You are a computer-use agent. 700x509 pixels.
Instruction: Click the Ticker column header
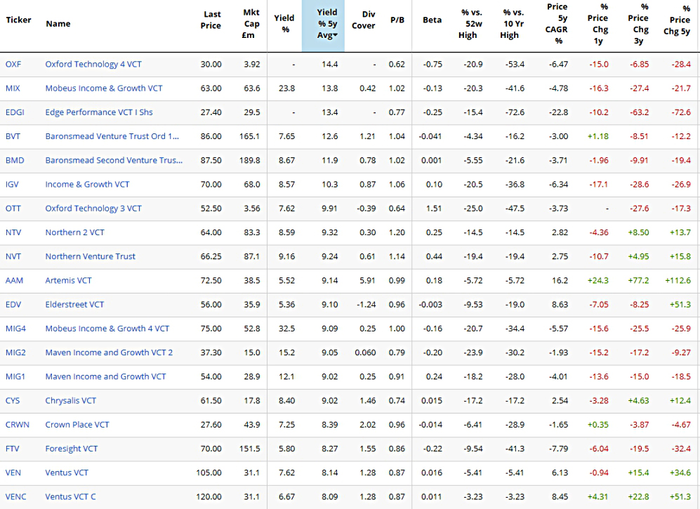pos(18,20)
